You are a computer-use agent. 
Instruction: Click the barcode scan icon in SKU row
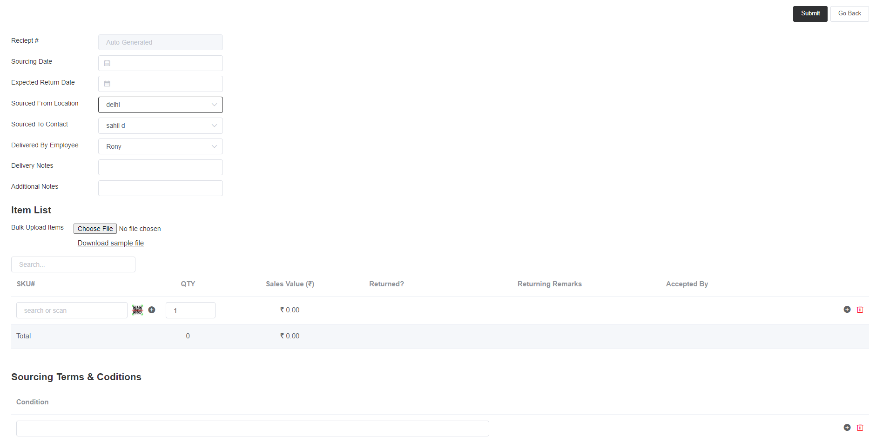click(x=137, y=310)
